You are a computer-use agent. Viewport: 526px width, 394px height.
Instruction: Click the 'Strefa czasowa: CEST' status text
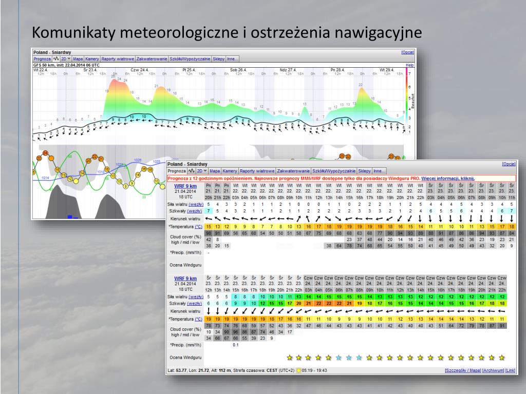[256, 370]
